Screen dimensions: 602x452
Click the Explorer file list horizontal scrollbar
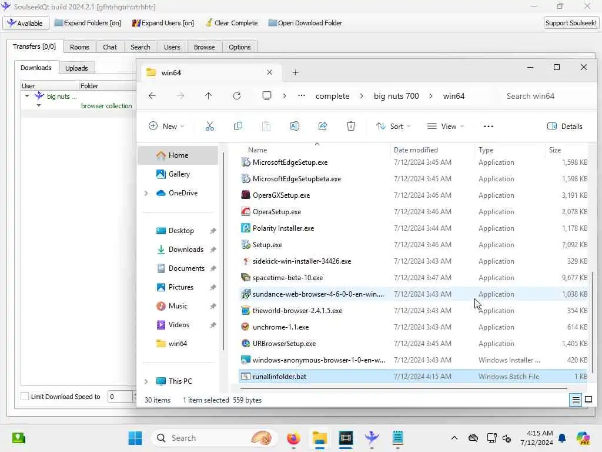(403, 388)
